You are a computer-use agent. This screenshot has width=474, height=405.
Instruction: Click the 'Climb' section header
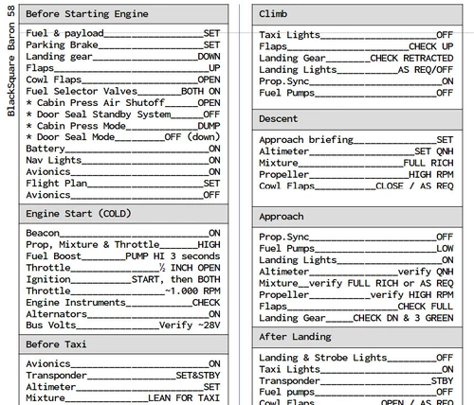point(357,14)
